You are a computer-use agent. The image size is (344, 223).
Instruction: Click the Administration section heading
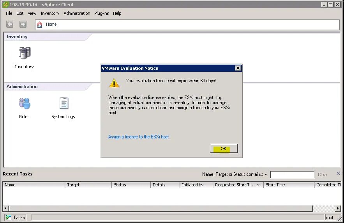click(x=22, y=87)
